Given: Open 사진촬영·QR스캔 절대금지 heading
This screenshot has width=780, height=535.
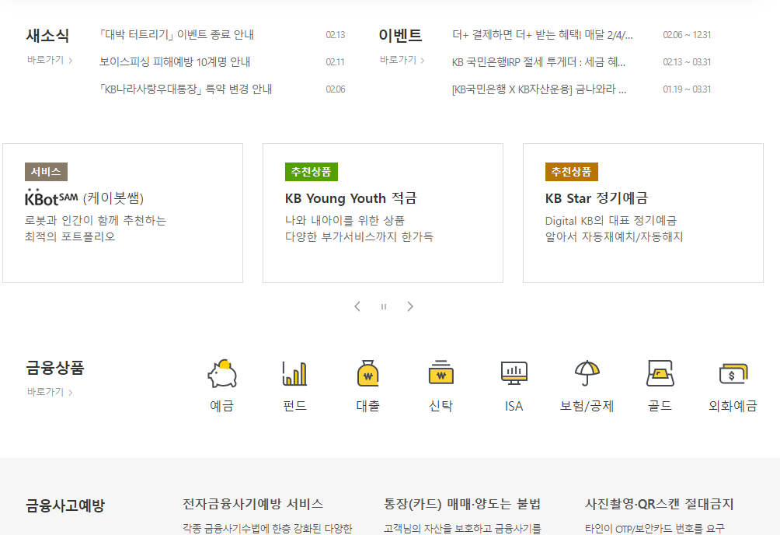Looking at the screenshot, I should coord(659,504).
